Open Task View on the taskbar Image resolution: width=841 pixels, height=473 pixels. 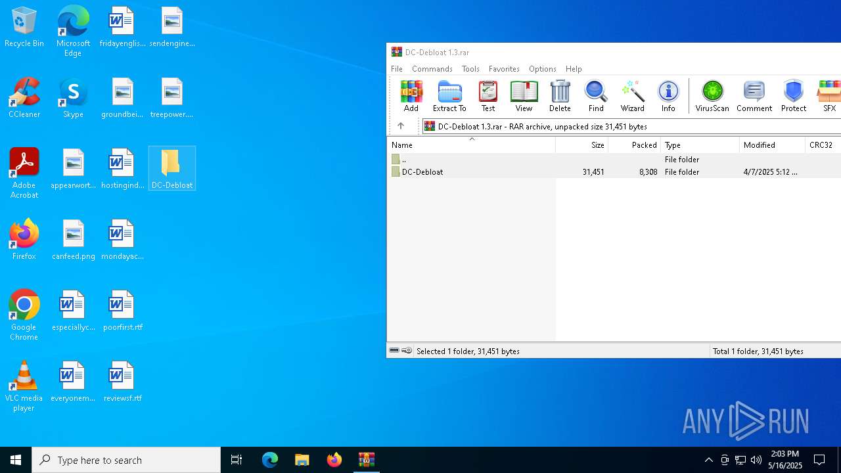(237, 460)
